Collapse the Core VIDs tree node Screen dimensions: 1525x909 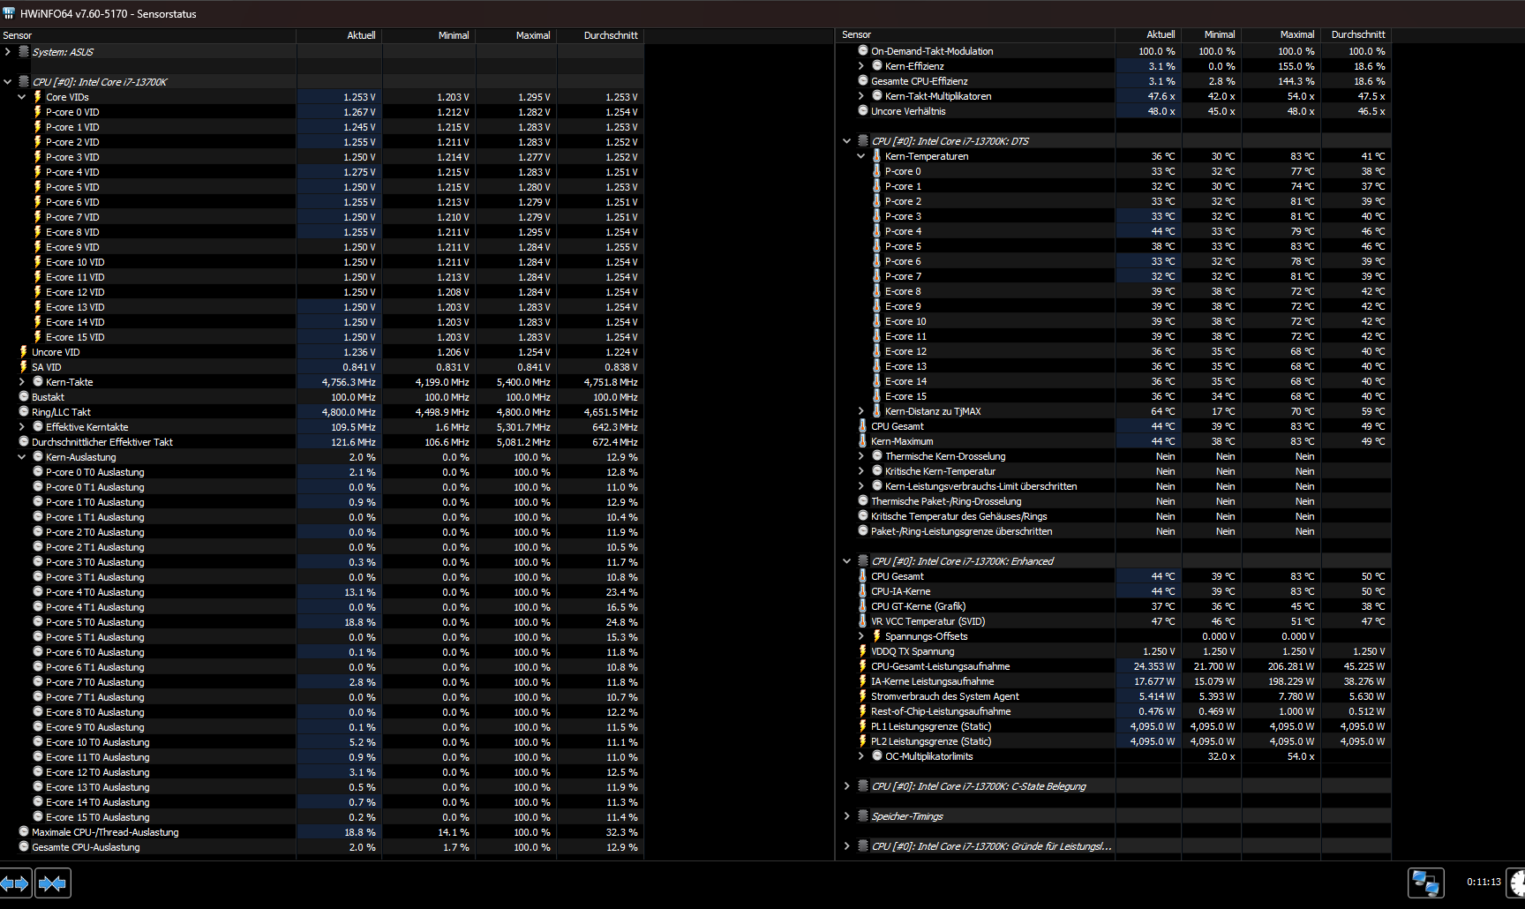tap(22, 97)
